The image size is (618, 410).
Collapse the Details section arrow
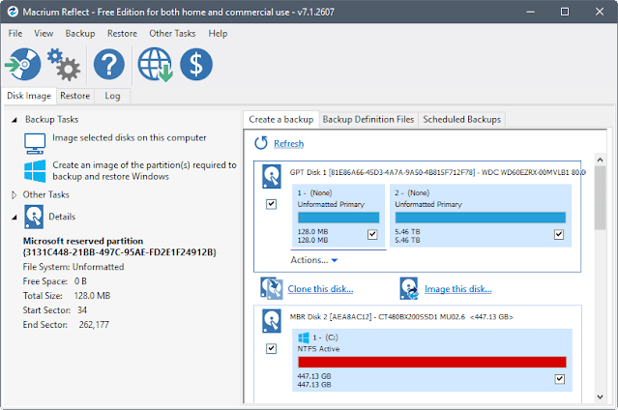(15, 217)
